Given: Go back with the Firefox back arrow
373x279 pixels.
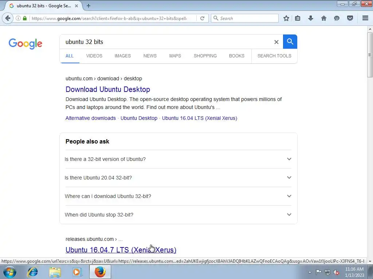Looking at the screenshot, I should (x=8, y=18).
